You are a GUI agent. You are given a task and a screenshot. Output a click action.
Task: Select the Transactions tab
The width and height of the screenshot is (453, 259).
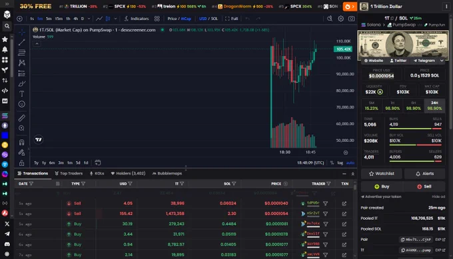click(x=33, y=174)
